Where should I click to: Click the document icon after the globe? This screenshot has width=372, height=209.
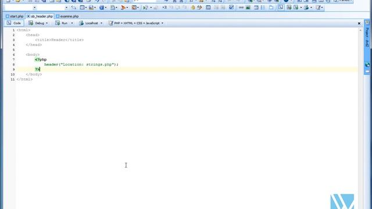[x=113, y=8]
